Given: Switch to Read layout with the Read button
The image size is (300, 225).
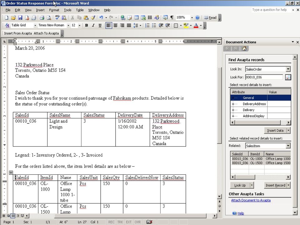Looking at the screenshot, I should [x=210, y=17].
